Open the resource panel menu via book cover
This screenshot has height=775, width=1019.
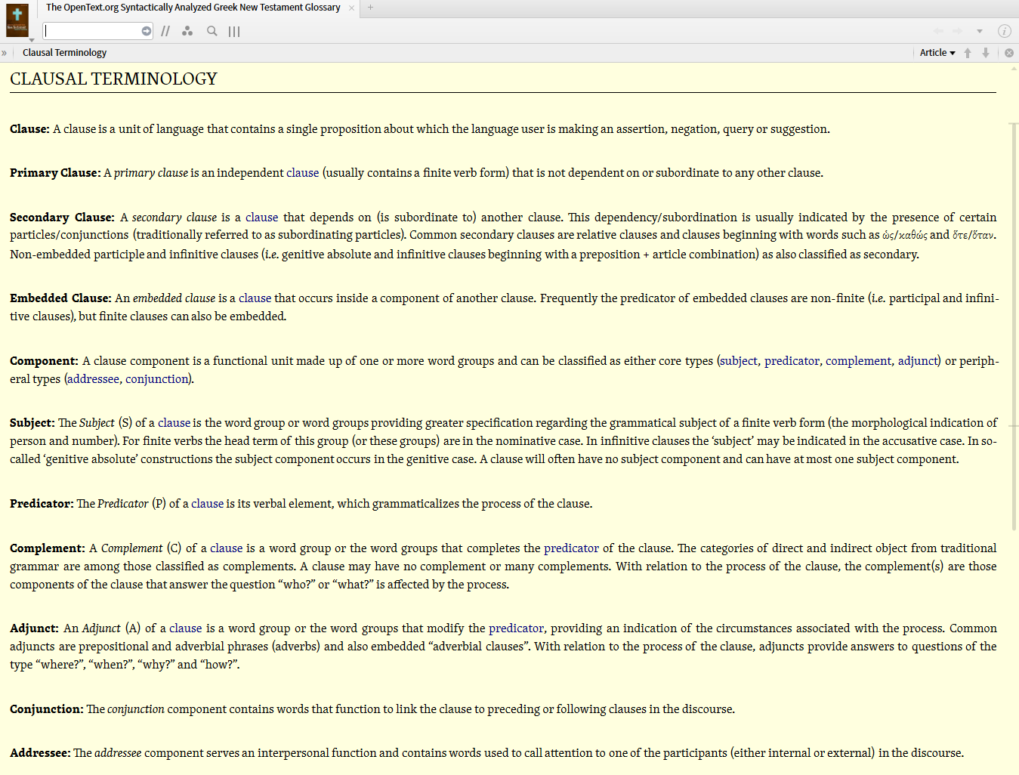point(17,20)
